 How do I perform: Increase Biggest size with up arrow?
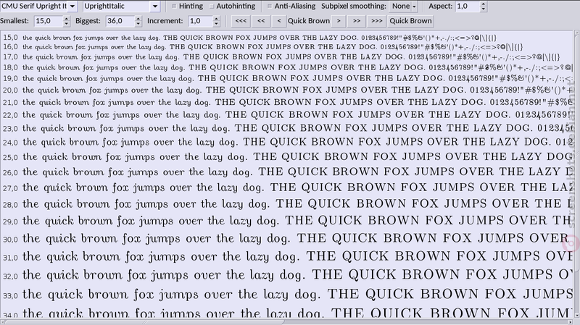(138, 19)
